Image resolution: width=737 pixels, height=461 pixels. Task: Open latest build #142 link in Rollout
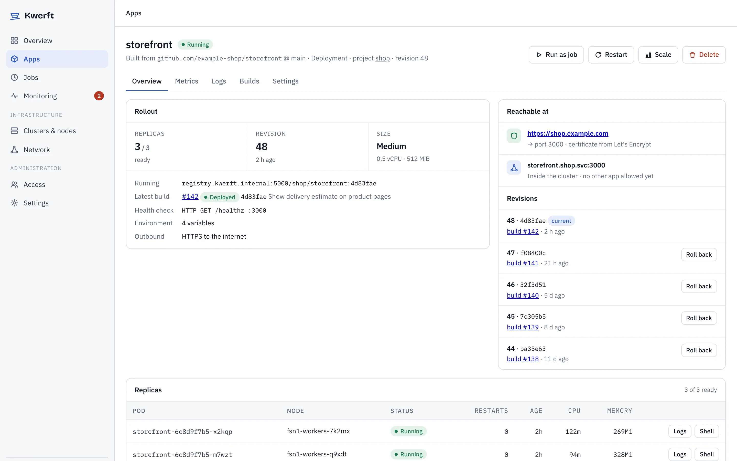pyautogui.click(x=190, y=197)
